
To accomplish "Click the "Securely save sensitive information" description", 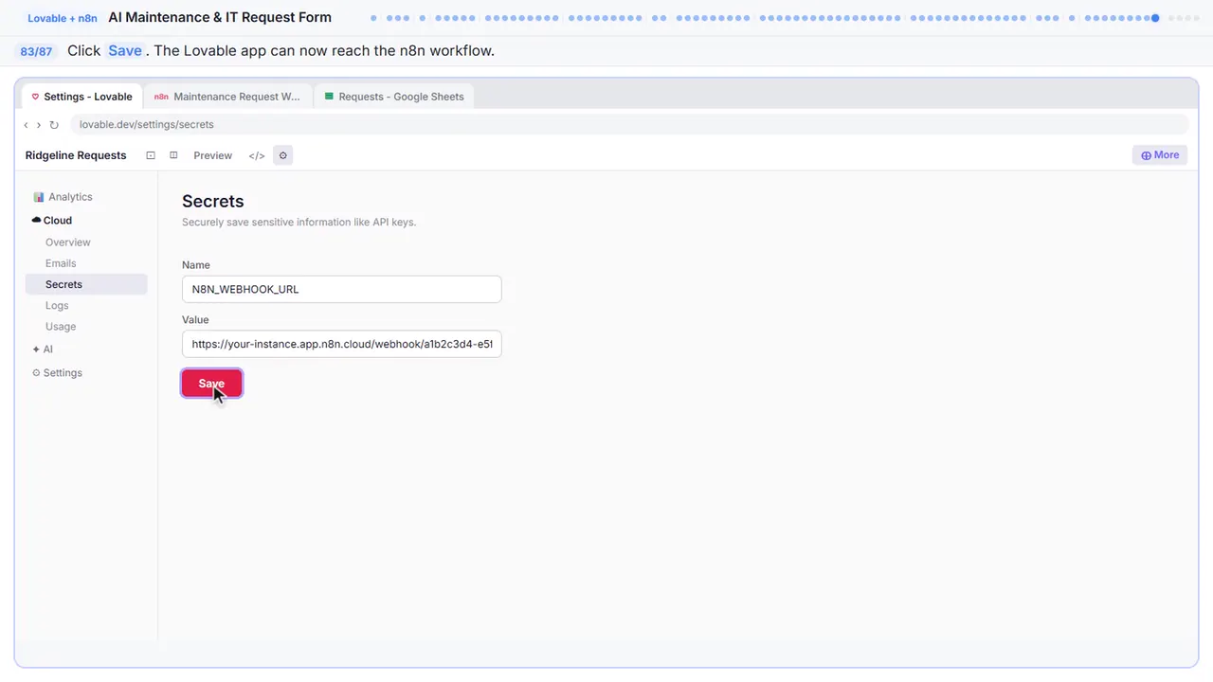I will click(x=299, y=223).
